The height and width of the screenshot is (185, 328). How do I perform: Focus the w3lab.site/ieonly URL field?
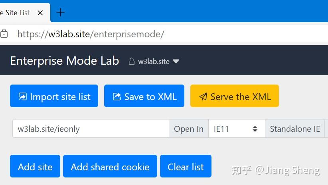click(91, 129)
